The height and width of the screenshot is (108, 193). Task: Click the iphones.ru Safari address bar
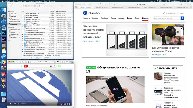[x=141, y=4]
